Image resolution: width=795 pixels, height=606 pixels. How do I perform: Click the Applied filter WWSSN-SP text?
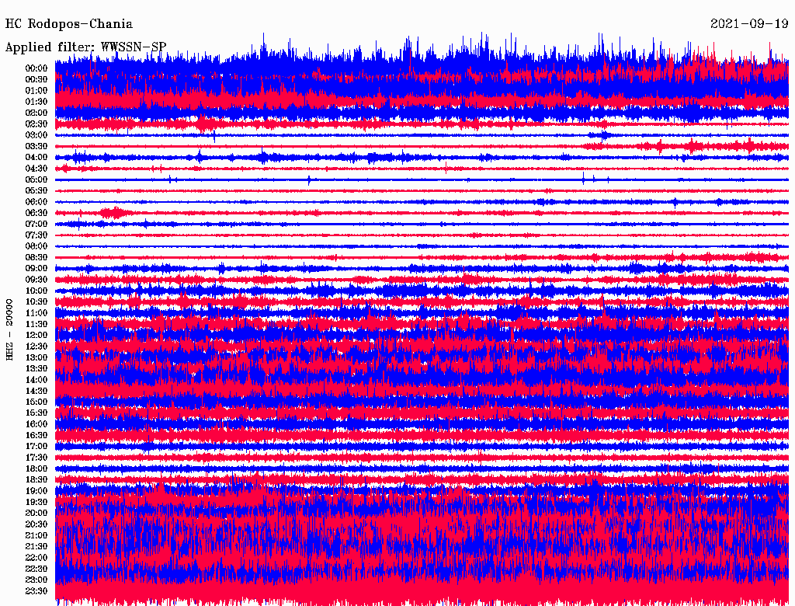85,47
